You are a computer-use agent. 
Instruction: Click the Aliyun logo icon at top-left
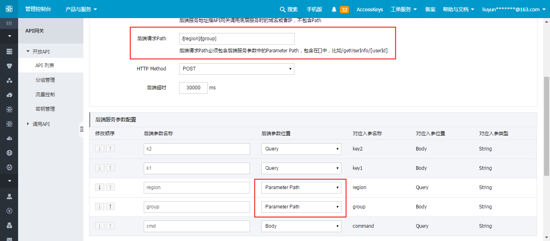point(9,9)
